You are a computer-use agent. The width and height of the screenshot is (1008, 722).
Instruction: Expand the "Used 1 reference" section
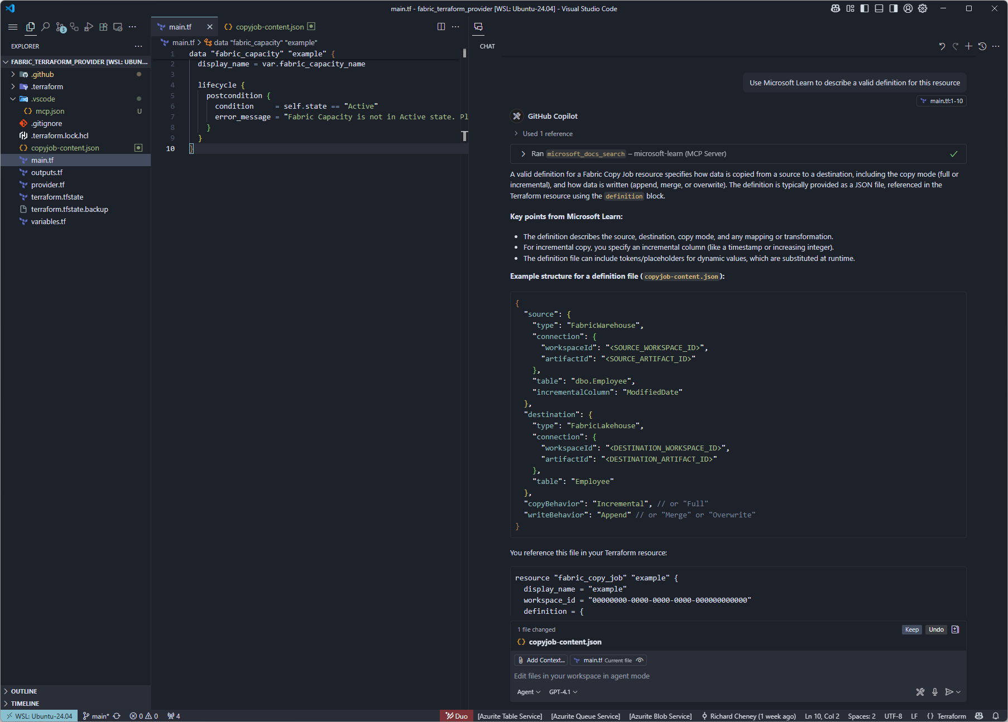[547, 134]
